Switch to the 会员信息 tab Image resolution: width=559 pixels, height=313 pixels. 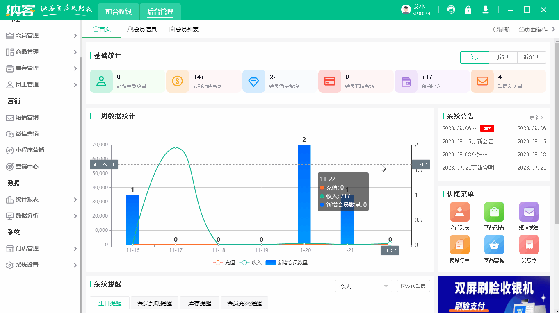click(x=142, y=29)
